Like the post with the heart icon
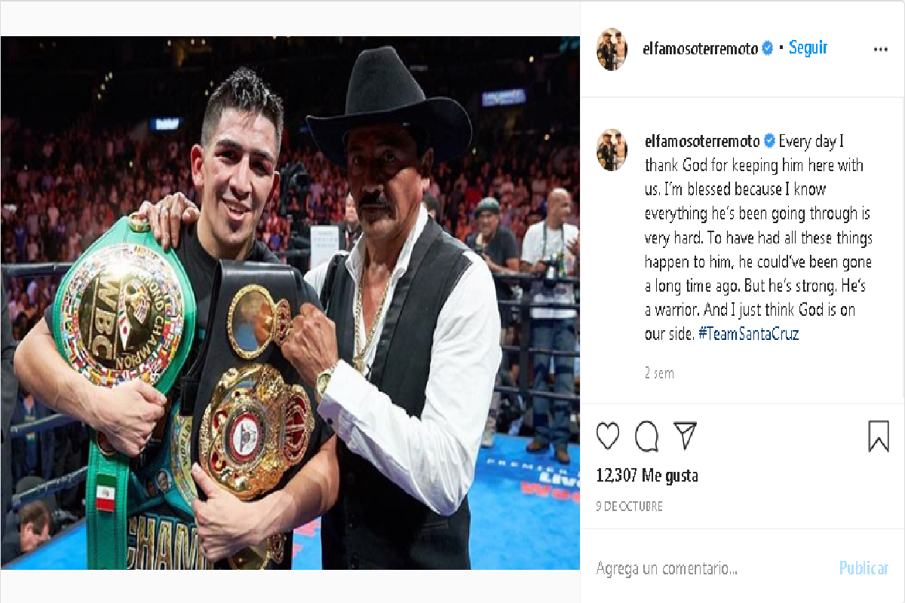 tap(608, 436)
